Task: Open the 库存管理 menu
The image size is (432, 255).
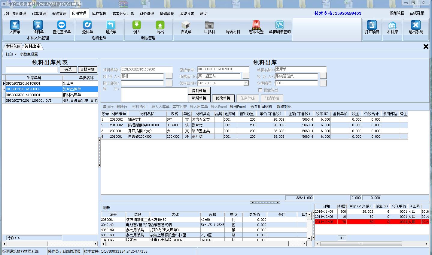Action: 99,13
